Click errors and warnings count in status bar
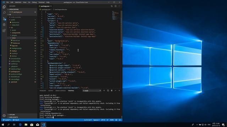Viewport: 227px width, 127px height. pos(16,120)
